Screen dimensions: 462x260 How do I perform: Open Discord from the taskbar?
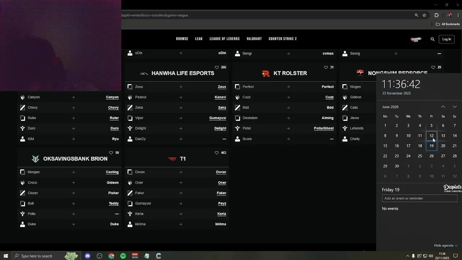87,256
